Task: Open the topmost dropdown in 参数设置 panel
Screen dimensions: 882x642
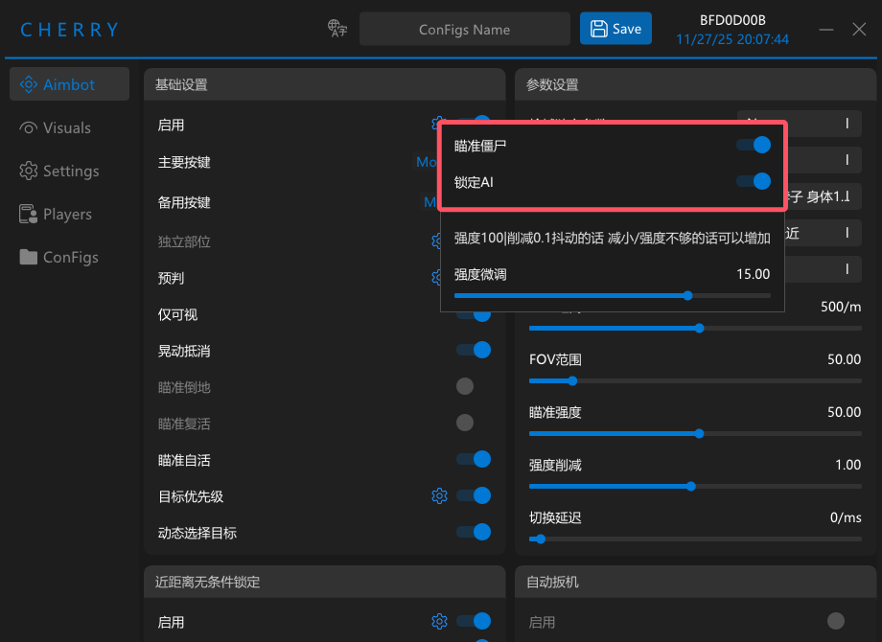Action: [799, 124]
